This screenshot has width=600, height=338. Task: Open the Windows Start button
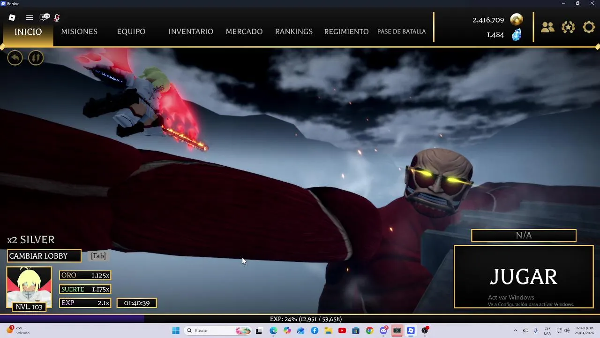176,330
